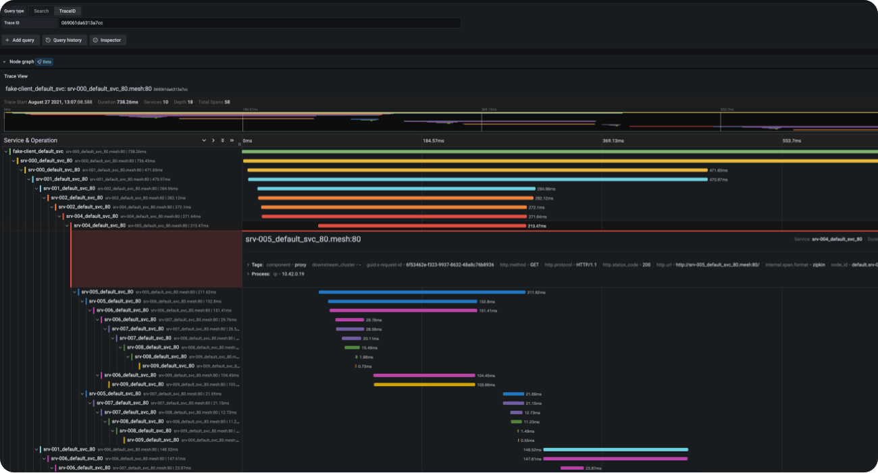
Task: Select the TraceID tab
Action: [67, 11]
